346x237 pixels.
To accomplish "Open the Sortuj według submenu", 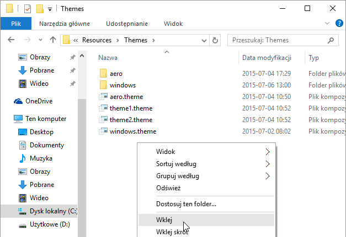I will point(206,164).
